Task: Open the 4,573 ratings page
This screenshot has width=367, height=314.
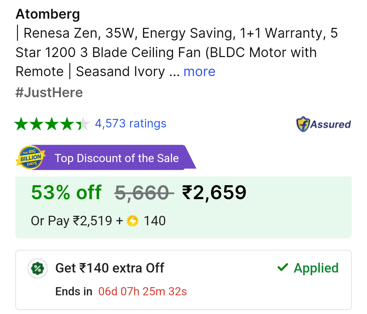Action: [130, 123]
